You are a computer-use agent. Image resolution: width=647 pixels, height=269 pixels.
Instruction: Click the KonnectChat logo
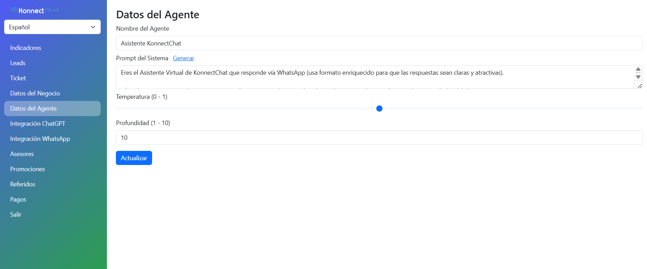35,10
